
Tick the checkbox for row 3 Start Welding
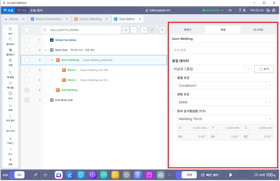27,60
